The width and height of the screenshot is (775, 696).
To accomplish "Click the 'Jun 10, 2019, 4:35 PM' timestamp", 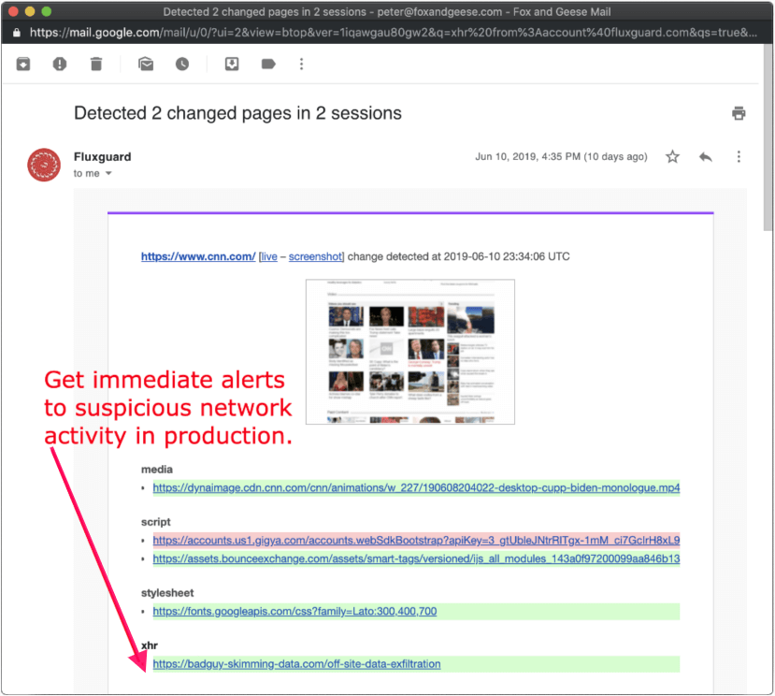I will coord(561,157).
